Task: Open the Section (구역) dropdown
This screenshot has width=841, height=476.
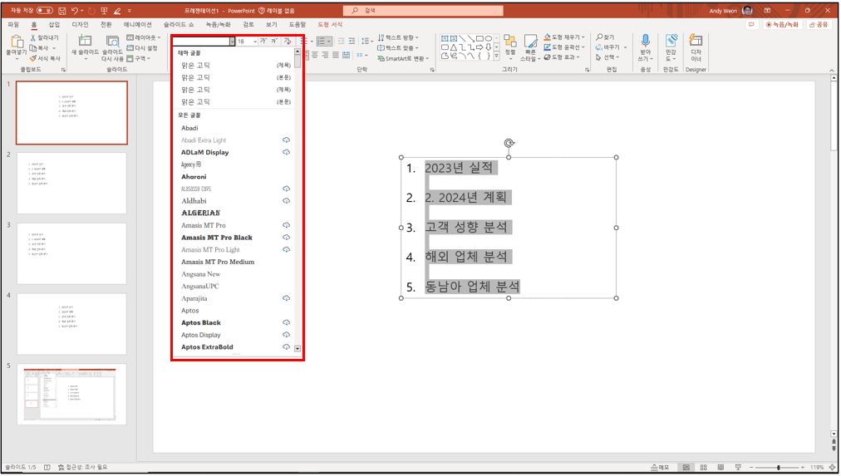Action: (x=138, y=58)
